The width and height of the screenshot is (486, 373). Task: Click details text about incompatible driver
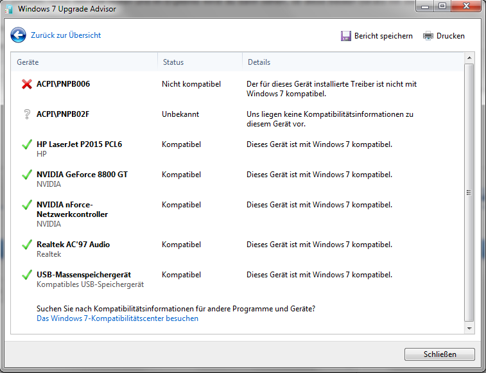pos(331,89)
